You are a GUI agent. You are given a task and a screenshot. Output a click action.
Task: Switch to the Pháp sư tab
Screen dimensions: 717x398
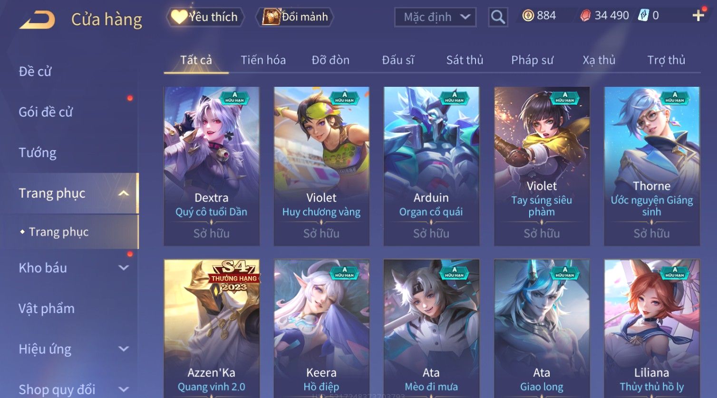pyautogui.click(x=532, y=60)
